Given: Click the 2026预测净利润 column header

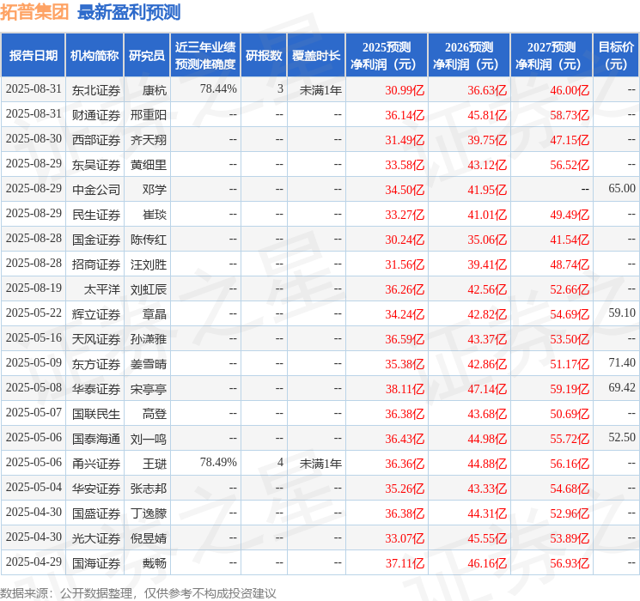Looking at the screenshot, I should pyautogui.click(x=469, y=56).
